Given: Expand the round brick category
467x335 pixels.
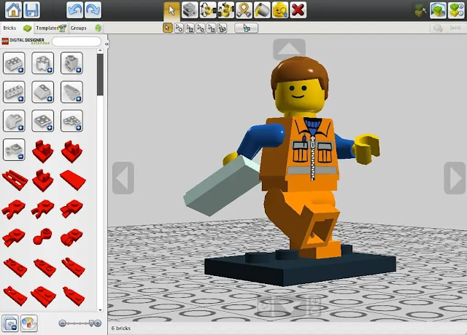Looking at the screenshot, I should pos(43,63).
